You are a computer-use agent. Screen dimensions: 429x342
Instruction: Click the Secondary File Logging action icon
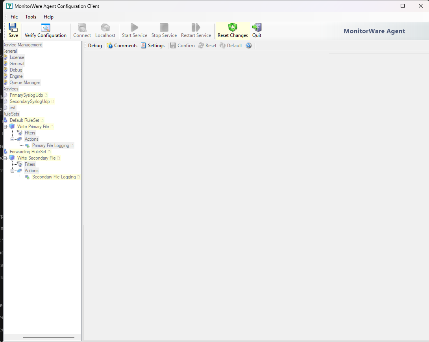28,177
